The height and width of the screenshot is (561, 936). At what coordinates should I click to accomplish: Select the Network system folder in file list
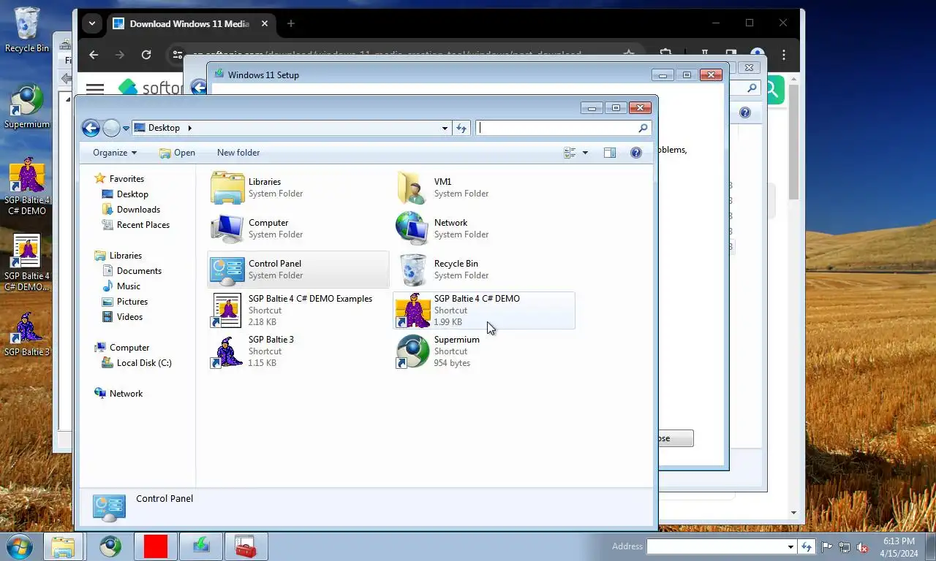pyautogui.click(x=484, y=229)
